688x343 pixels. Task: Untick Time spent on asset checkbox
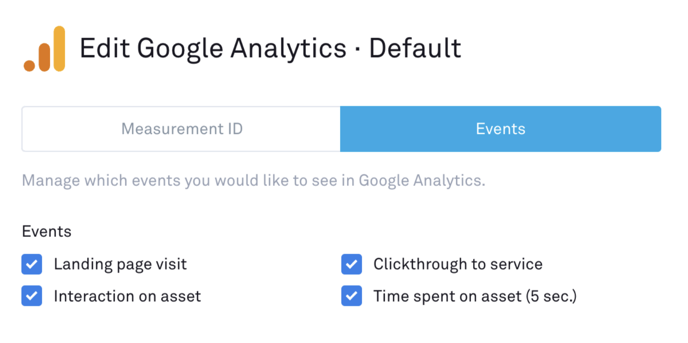click(x=352, y=296)
